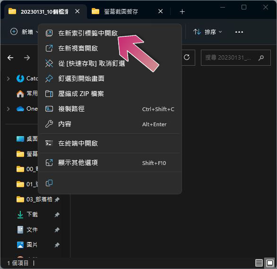Focus the search box for 20230131
277x269 pixels.
click(236, 58)
